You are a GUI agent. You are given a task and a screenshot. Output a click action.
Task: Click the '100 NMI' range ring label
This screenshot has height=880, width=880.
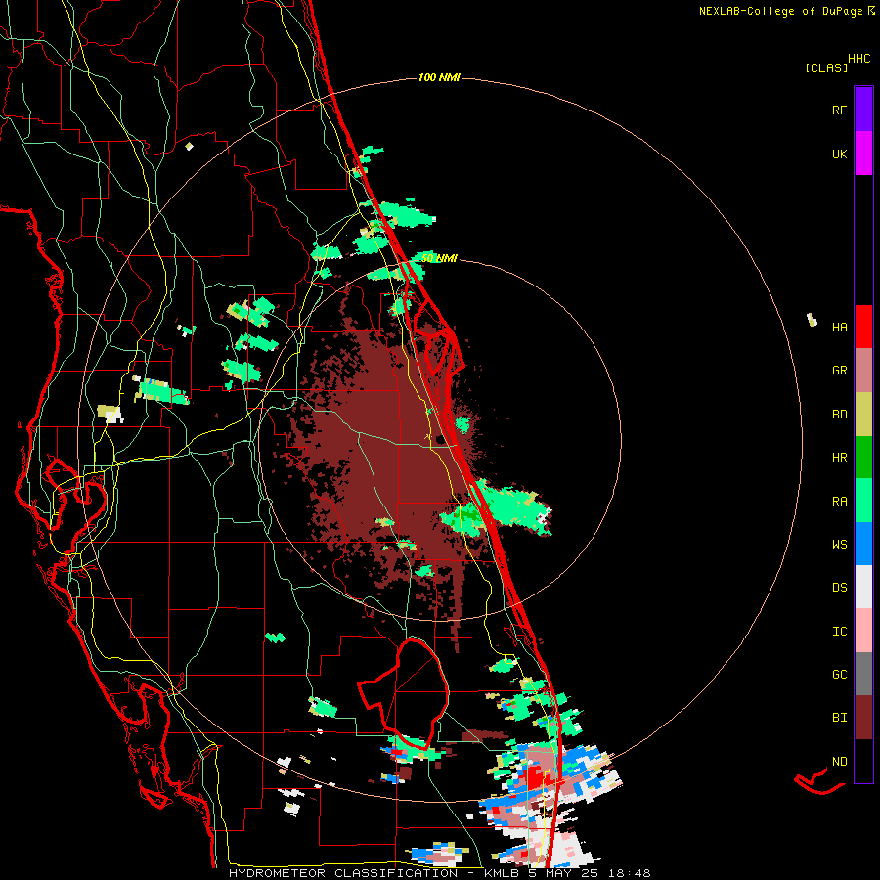(x=439, y=77)
